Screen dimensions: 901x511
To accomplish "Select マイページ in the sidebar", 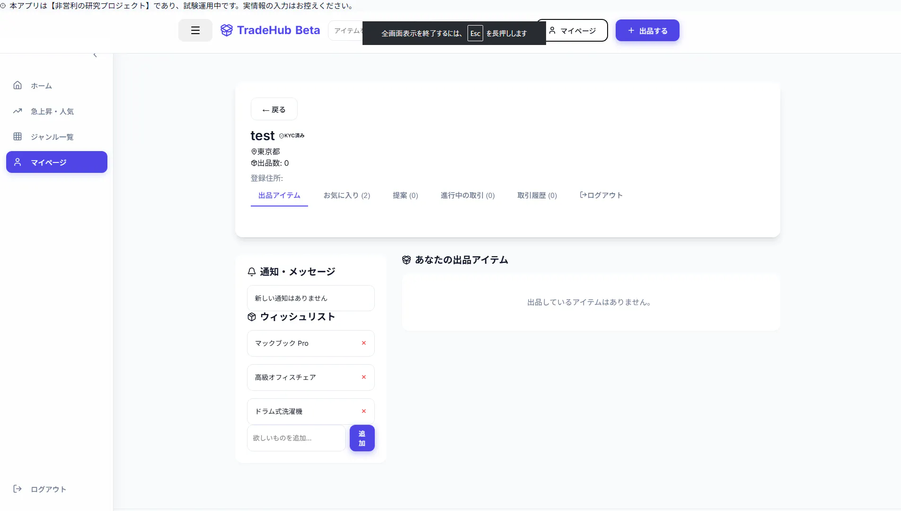I will click(56, 162).
